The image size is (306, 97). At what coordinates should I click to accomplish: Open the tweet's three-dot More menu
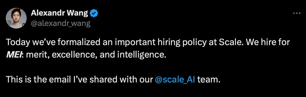297,13
